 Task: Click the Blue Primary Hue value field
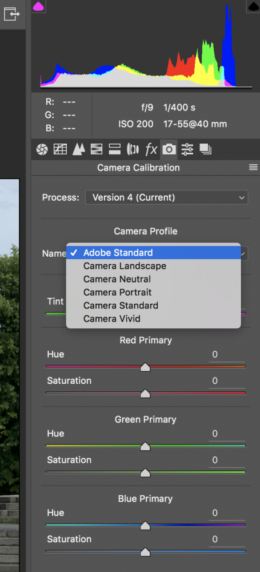coord(226,513)
